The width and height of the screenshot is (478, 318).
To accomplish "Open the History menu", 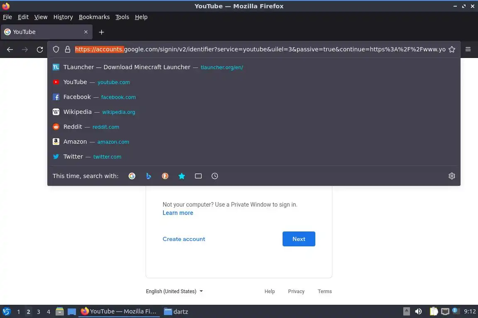I will pos(63,17).
